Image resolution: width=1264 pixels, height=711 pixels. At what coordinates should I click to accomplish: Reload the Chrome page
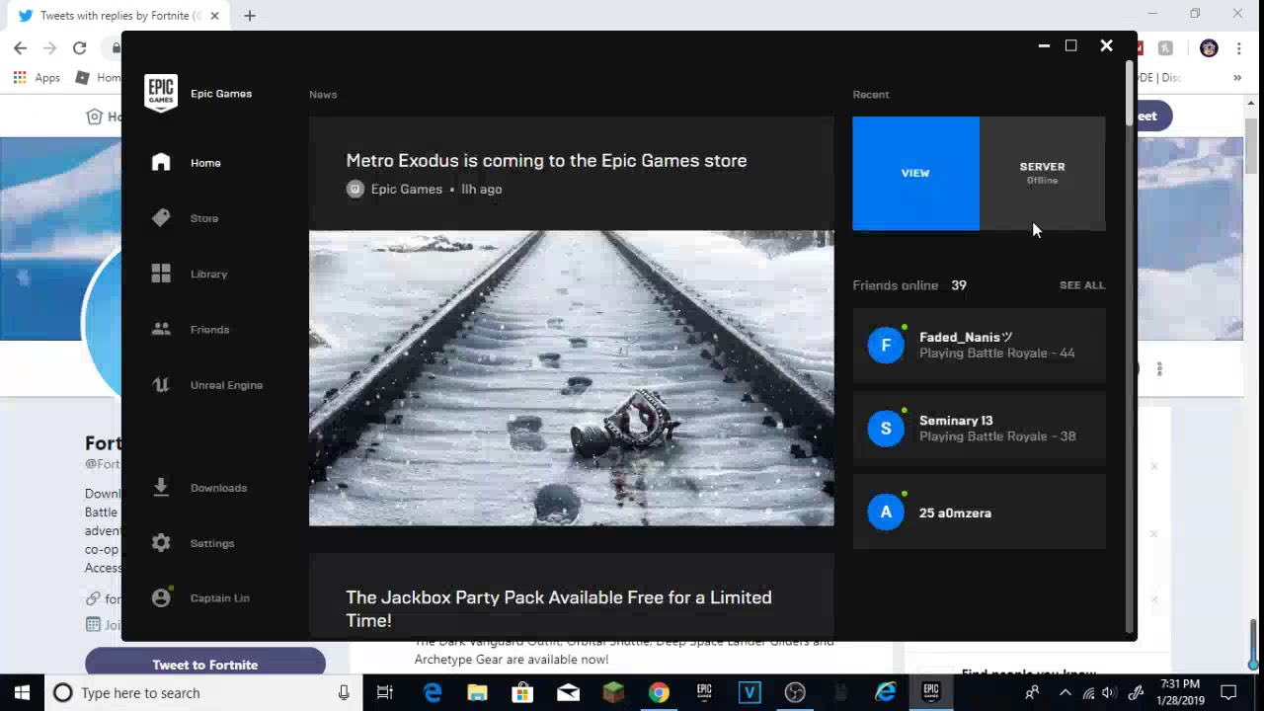79,47
